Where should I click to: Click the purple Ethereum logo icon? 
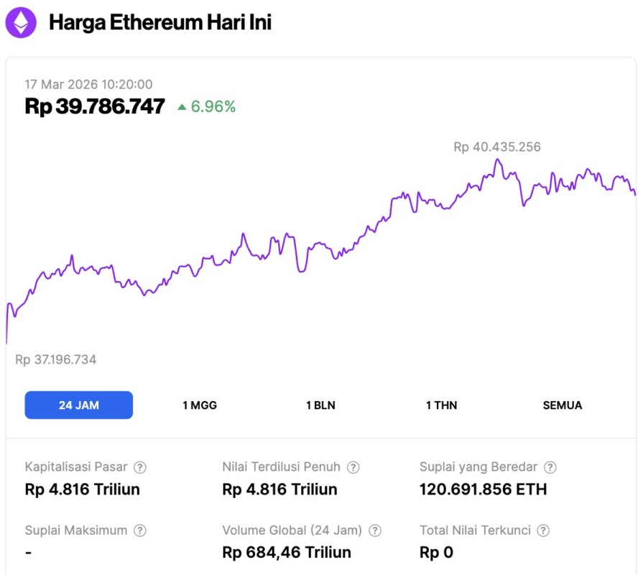tap(21, 22)
